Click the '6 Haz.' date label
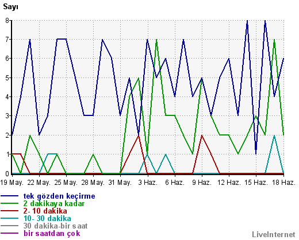This screenshot has width=299, height=240. [175, 183]
